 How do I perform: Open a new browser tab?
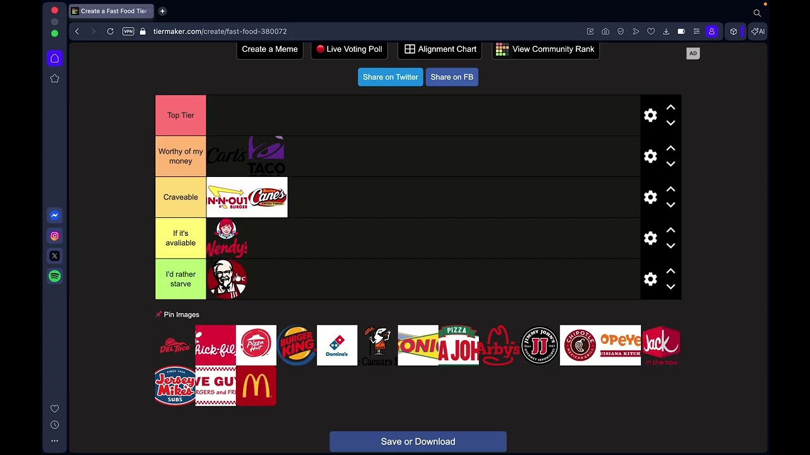163,11
